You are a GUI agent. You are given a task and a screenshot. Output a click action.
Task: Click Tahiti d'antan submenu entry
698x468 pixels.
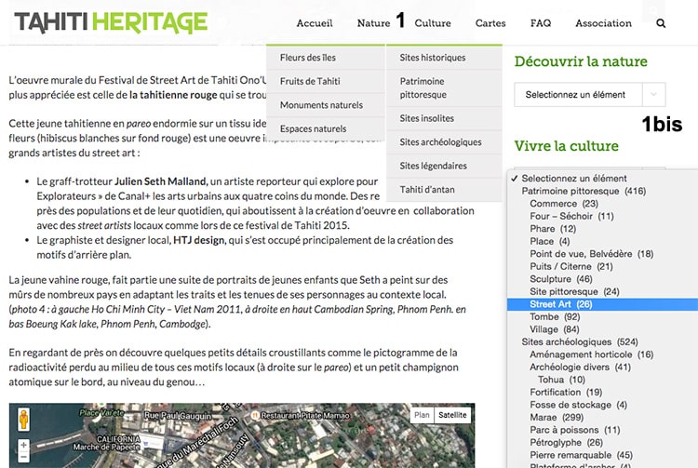428,190
